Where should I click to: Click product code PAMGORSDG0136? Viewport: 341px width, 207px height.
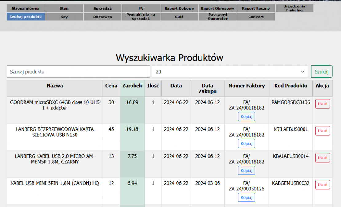point(291,102)
